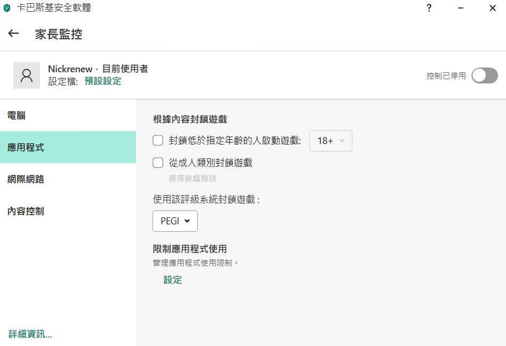
Task: Switch to the 網際網路 sidebar tab
Action: click(68, 179)
